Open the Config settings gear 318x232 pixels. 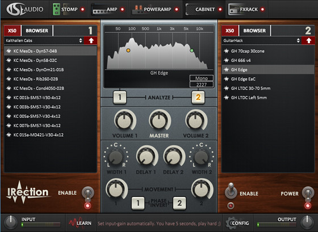pyautogui.click(x=238, y=223)
